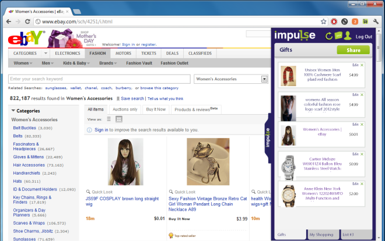Screen dimensions: 385x241
Task: Switch to grid gallery view icon
Action: 119,119
